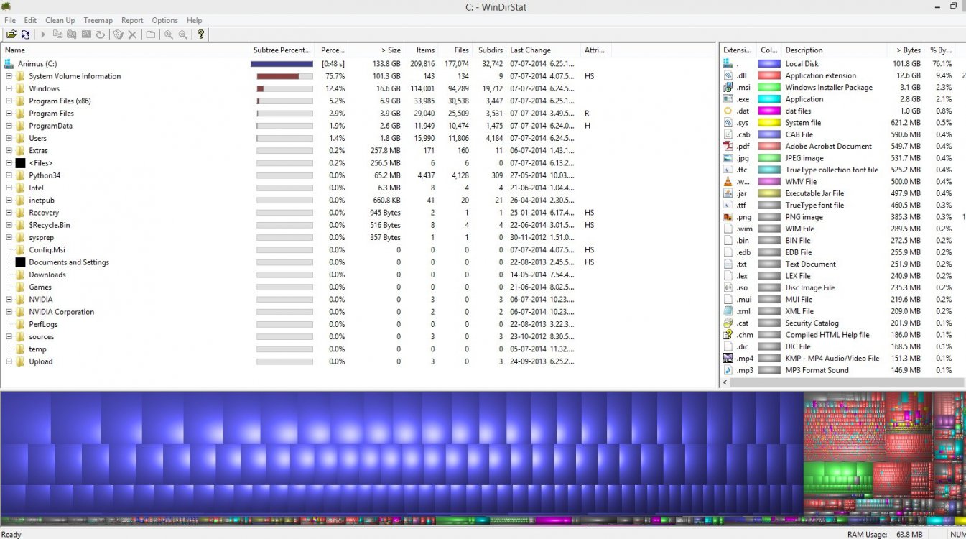Open the Help menu

click(x=194, y=20)
